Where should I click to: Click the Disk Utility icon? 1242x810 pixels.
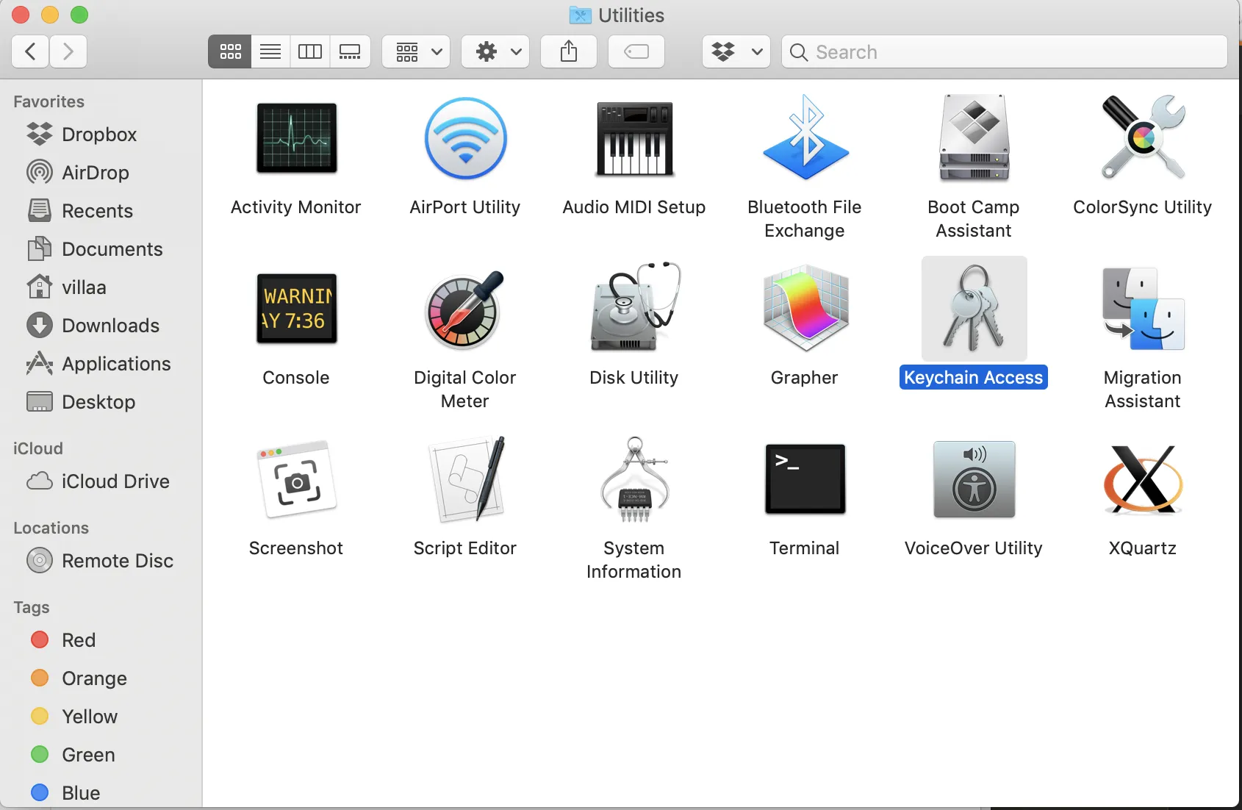pyautogui.click(x=634, y=307)
